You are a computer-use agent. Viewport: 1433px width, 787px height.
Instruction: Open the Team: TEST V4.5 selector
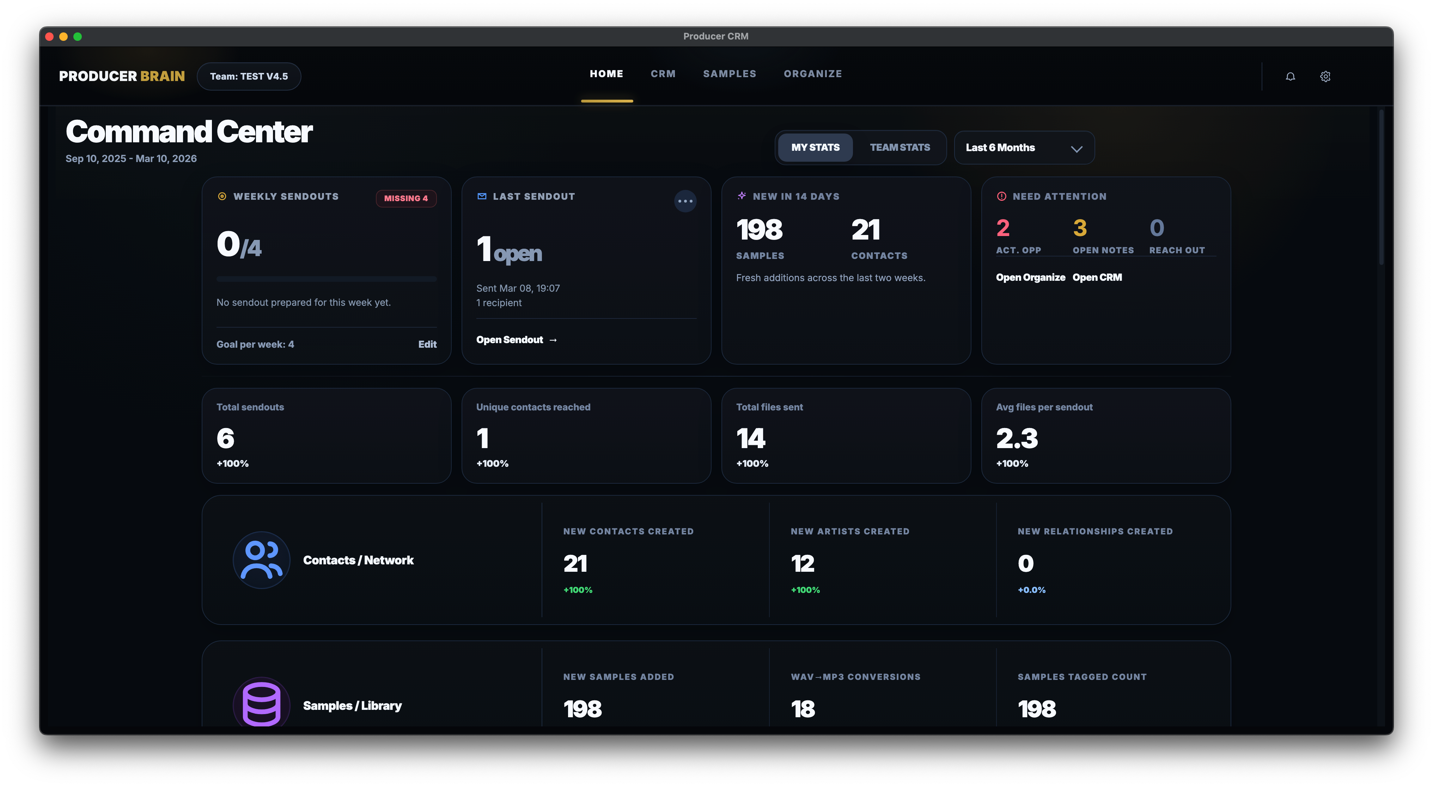click(x=249, y=76)
